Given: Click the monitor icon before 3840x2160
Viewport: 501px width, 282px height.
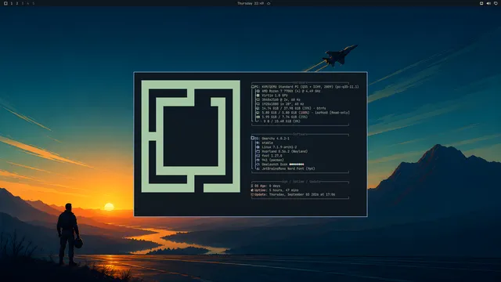Looking at the screenshot, I should 258,99.
